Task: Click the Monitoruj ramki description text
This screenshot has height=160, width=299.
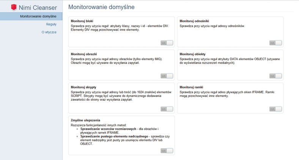Action: [227, 94]
